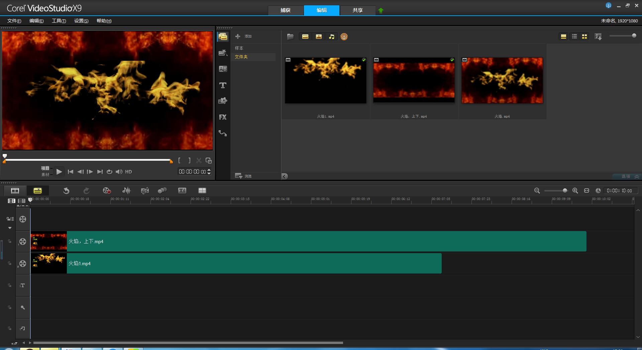Switch to the 共享 (Share) tab

pyautogui.click(x=357, y=10)
